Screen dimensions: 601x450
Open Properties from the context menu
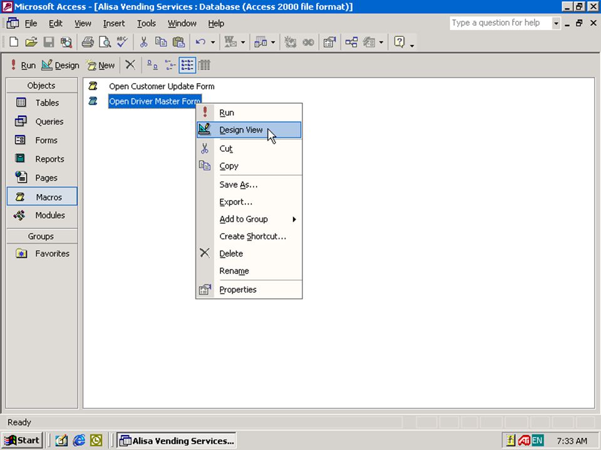(249, 289)
